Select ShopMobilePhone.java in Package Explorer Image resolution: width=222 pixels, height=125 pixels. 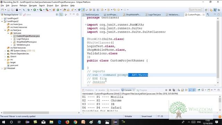[26, 42]
